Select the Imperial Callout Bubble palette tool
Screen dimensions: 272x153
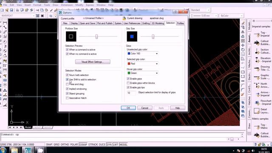(262, 42)
